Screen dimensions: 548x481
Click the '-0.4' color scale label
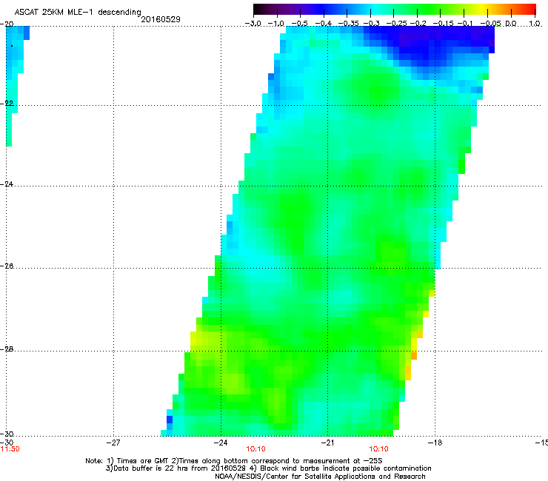tap(324, 24)
